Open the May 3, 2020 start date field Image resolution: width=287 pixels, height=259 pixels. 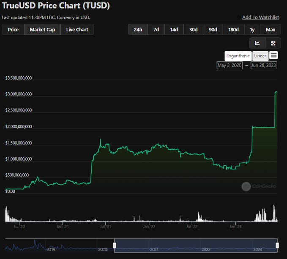coord(230,65)
